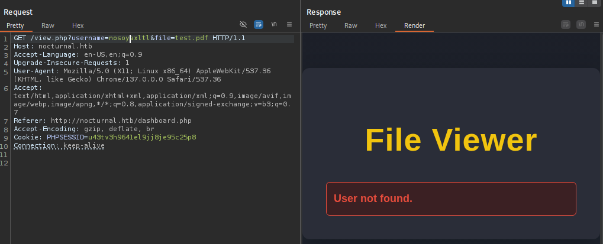Image resolution: width=603 pixels, height=244 pixels.
Task: Click the Response line wrap icon
Action: [x=566, y=24]
